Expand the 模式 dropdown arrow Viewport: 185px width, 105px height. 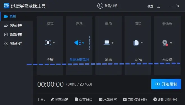[54, 43]
